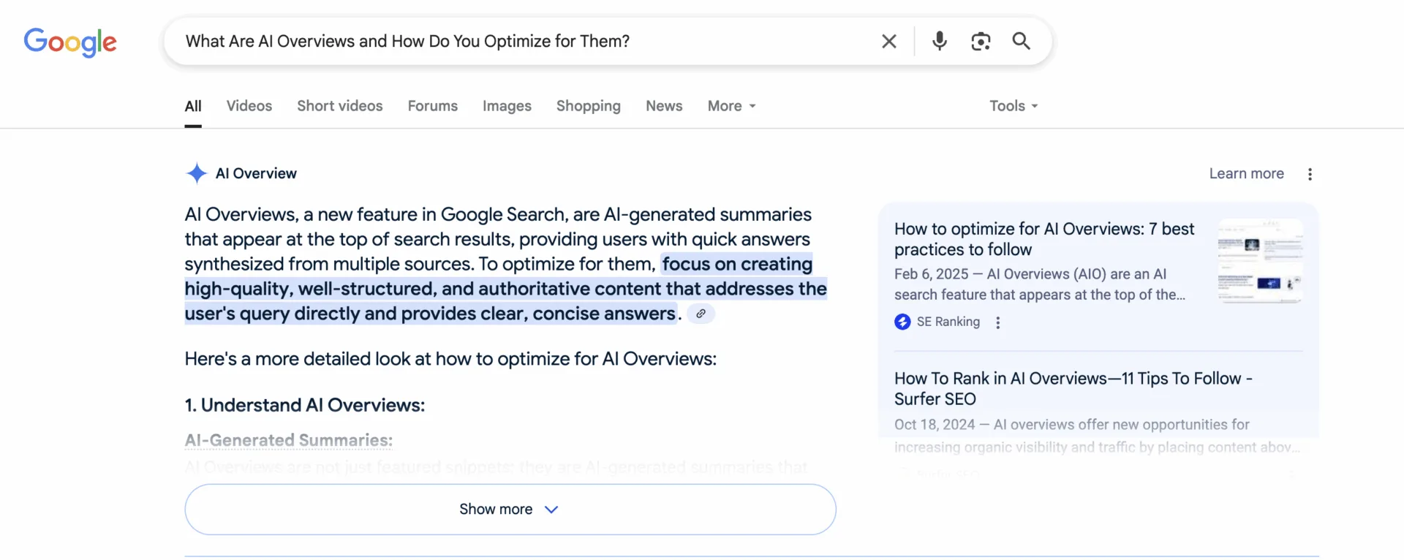Open the AI Overview three-dot menu
1404x560 pixels.
coord(1310,174)
